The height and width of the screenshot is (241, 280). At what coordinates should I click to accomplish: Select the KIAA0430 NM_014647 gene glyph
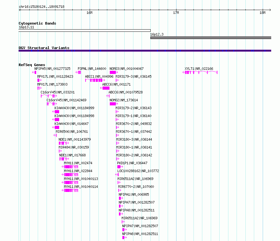pyautogui.click(x=56, y=127)
